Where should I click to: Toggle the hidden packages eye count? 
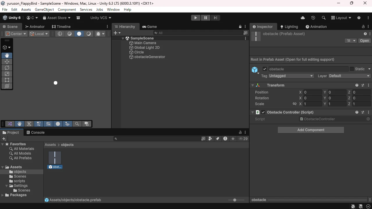tap(243, 139)
